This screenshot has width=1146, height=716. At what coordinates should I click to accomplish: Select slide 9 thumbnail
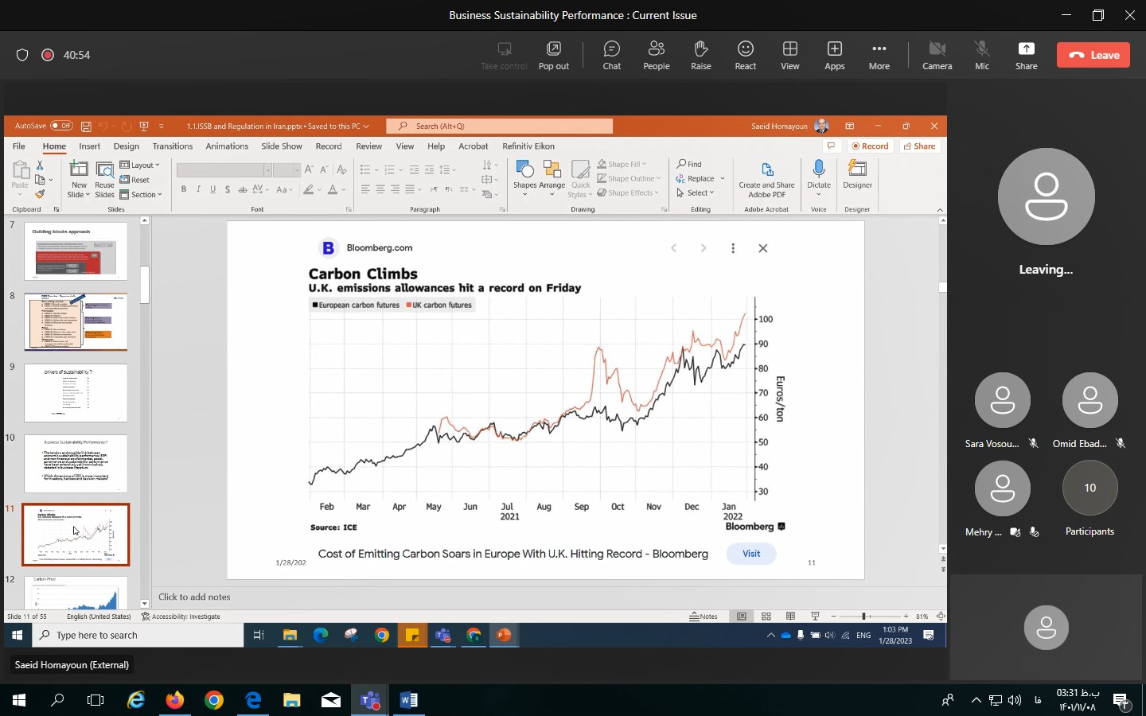point(76,393)
